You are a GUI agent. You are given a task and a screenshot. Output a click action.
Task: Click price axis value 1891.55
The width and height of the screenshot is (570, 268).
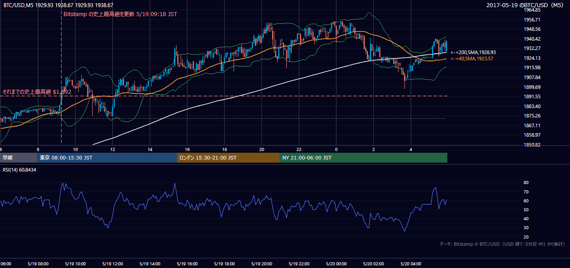coord(533,96)
